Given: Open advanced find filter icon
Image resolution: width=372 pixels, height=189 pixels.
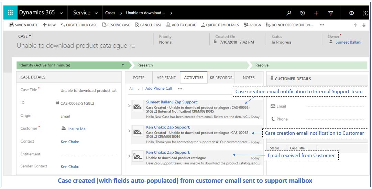Looking at the screenshot, I should (330, 13).
